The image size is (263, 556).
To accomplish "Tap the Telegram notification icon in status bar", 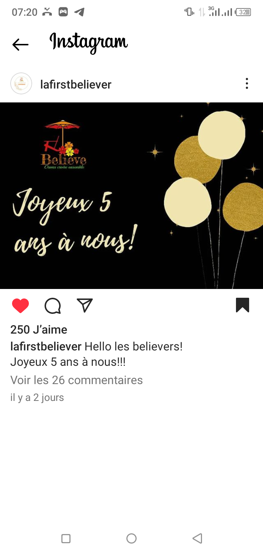I will tap(79, 12).
